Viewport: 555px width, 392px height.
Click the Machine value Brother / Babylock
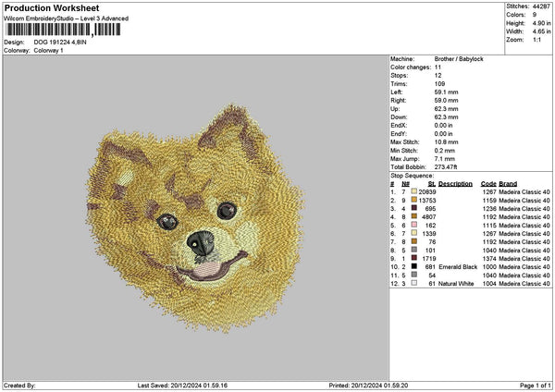463,58
